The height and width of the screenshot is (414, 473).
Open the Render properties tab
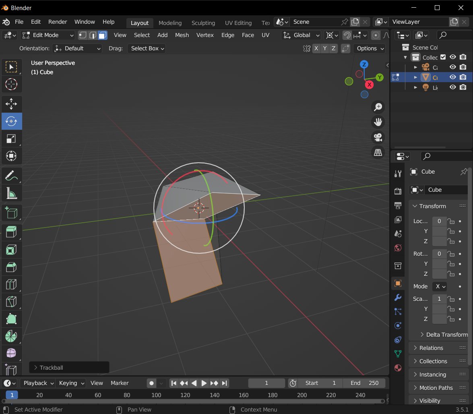(x=398, y=191)
